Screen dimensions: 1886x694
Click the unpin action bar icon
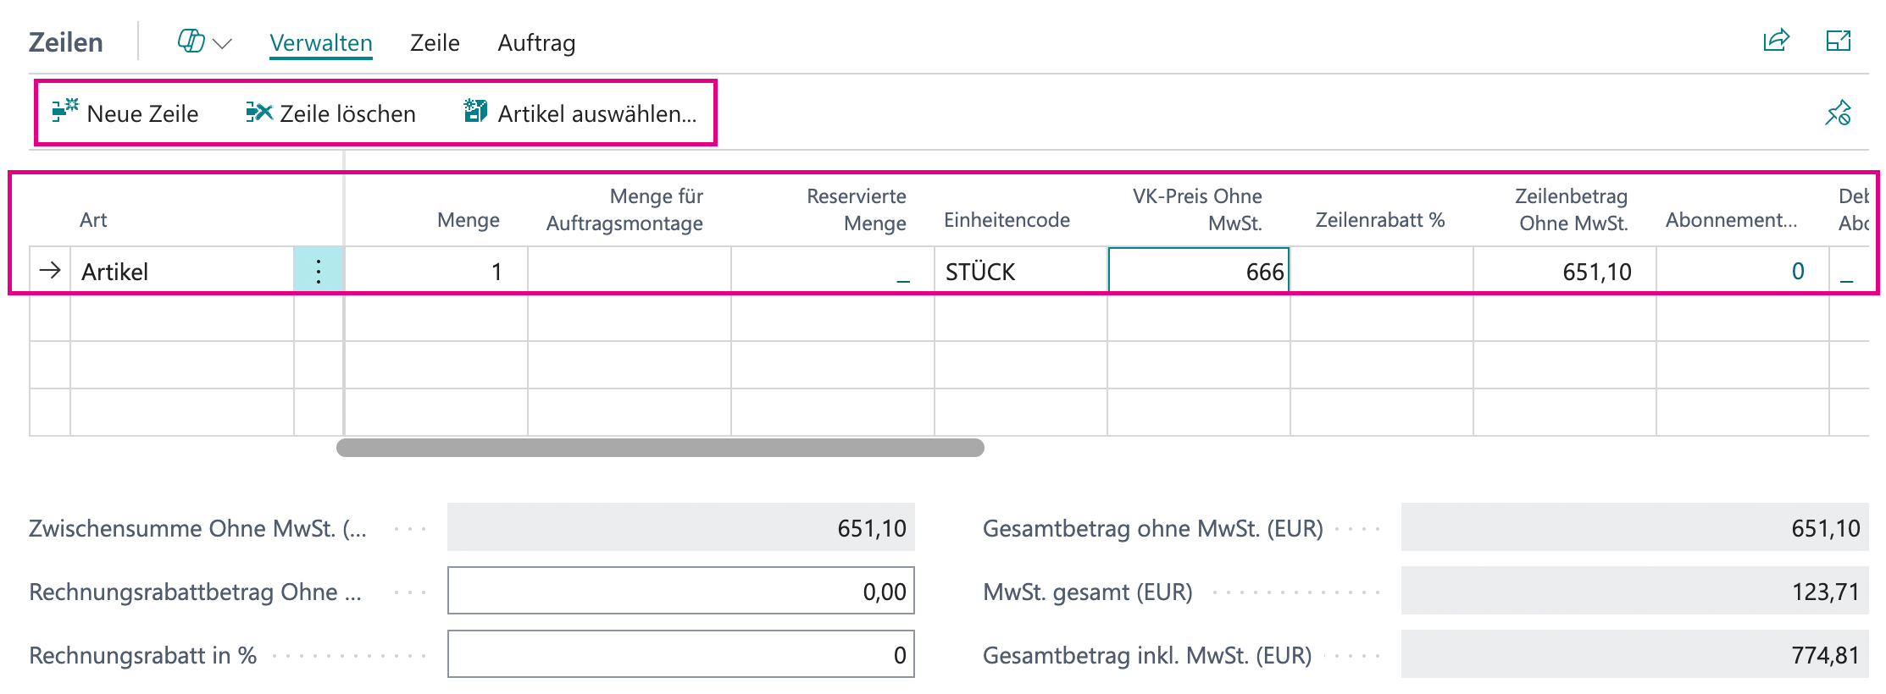(1838, 113)
